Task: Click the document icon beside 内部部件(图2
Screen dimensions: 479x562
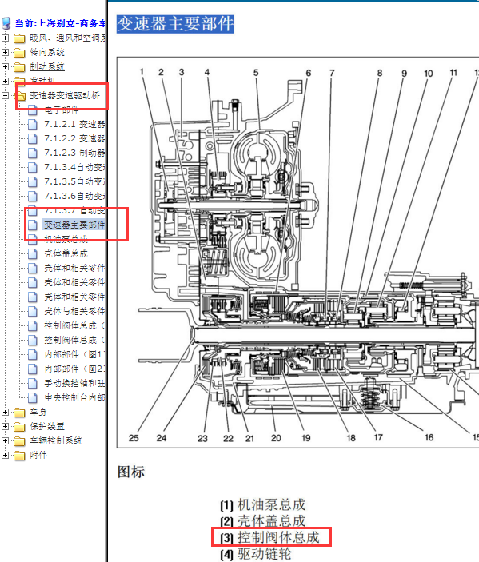Action: coord(32,369)
